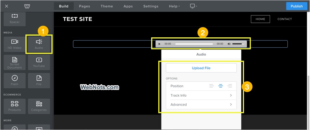
Task: Select the Categories element
Action: coord(39,106)
